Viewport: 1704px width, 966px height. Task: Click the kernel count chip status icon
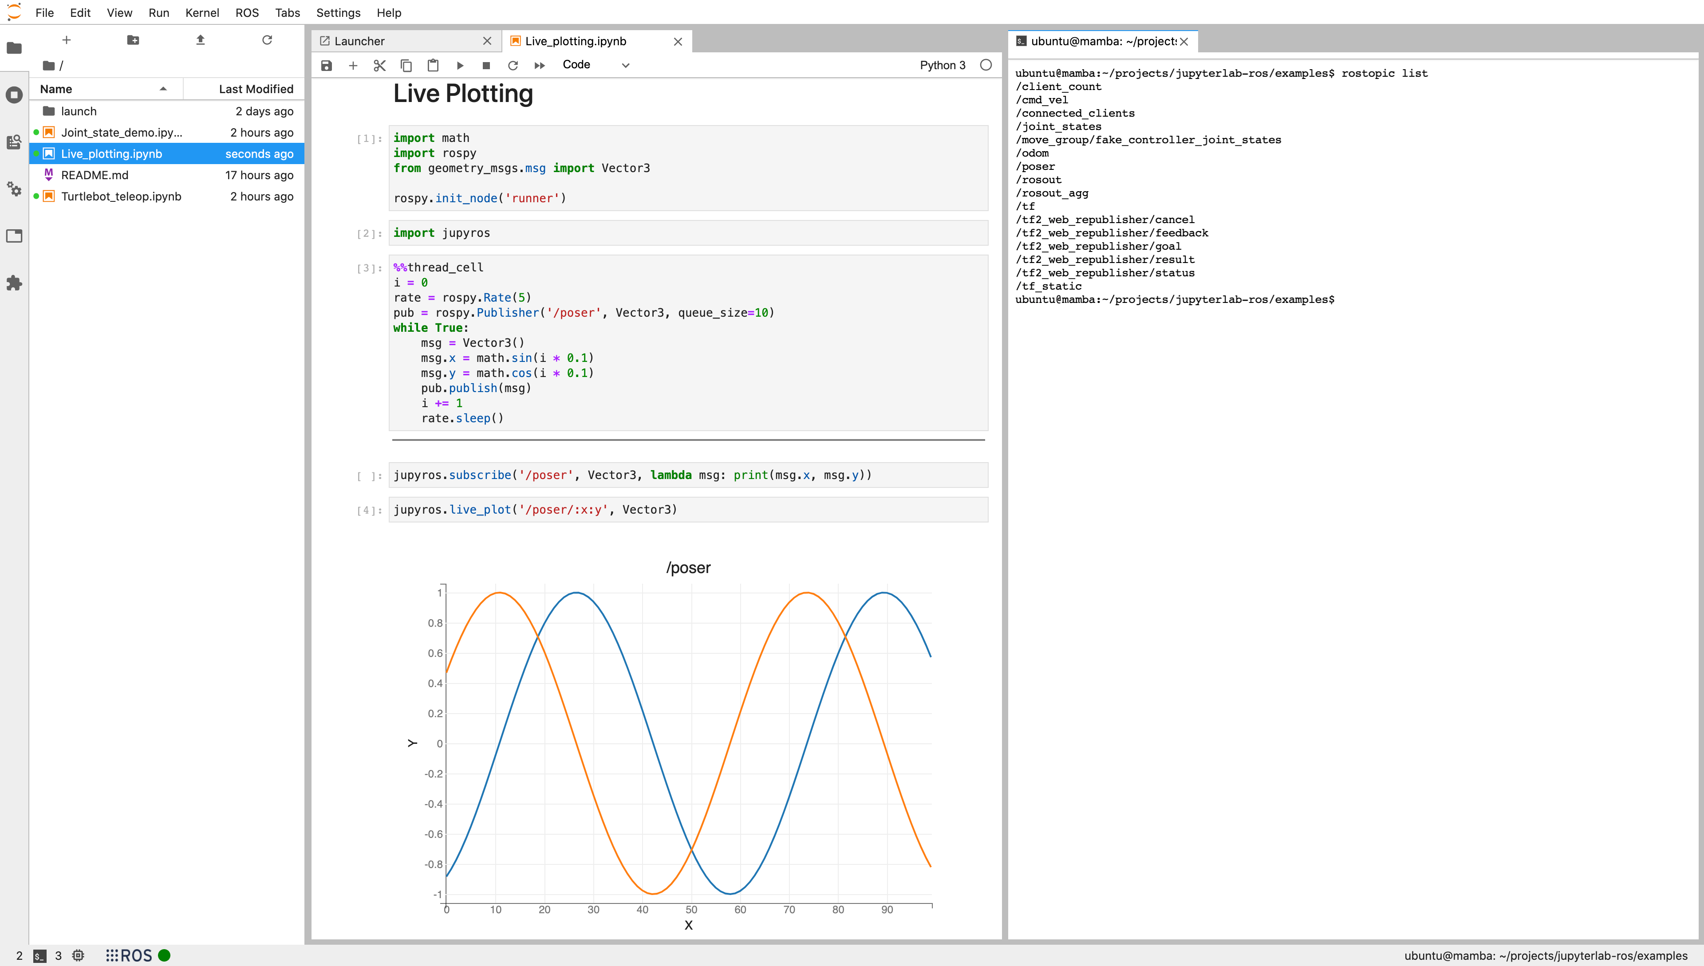click(79, 955)
